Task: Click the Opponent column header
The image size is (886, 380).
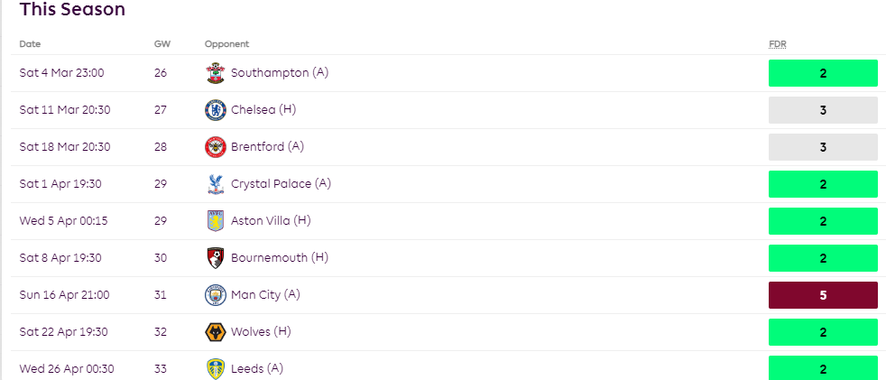Action: click(x=226, y=44)
